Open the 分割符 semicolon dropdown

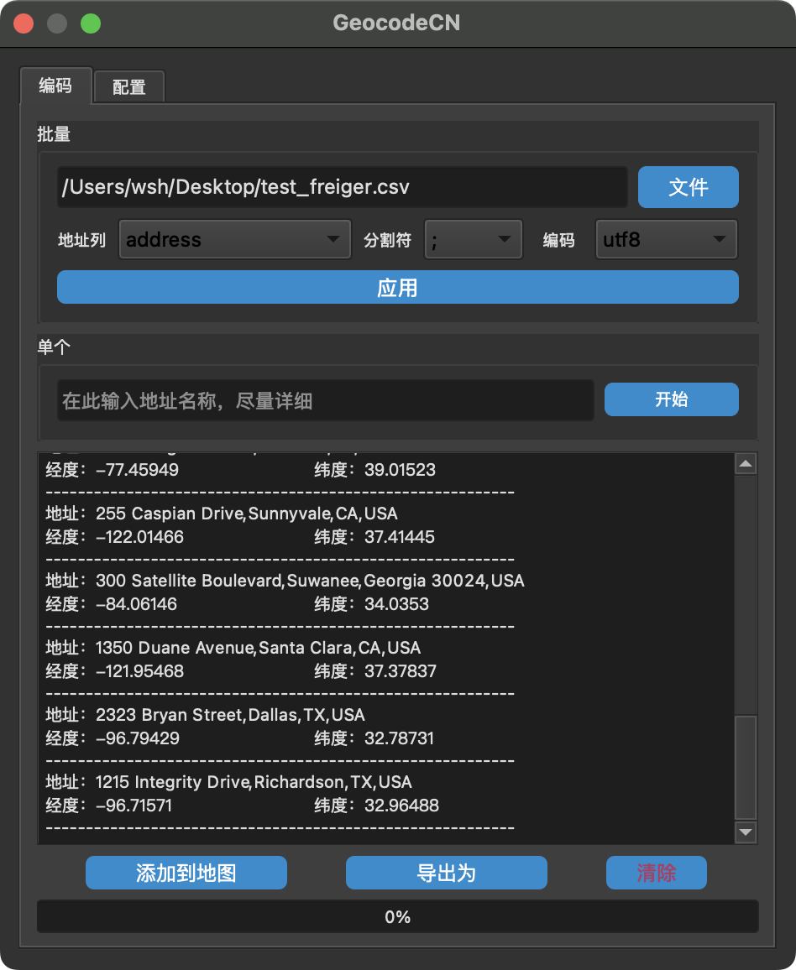coord(473,239)
